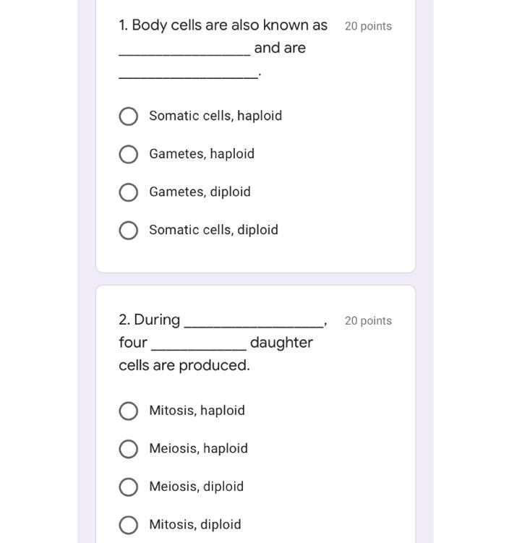Click the 'Mitosis, haploid' answer label text
Screen dimensions: 509x543
(197, 411)
